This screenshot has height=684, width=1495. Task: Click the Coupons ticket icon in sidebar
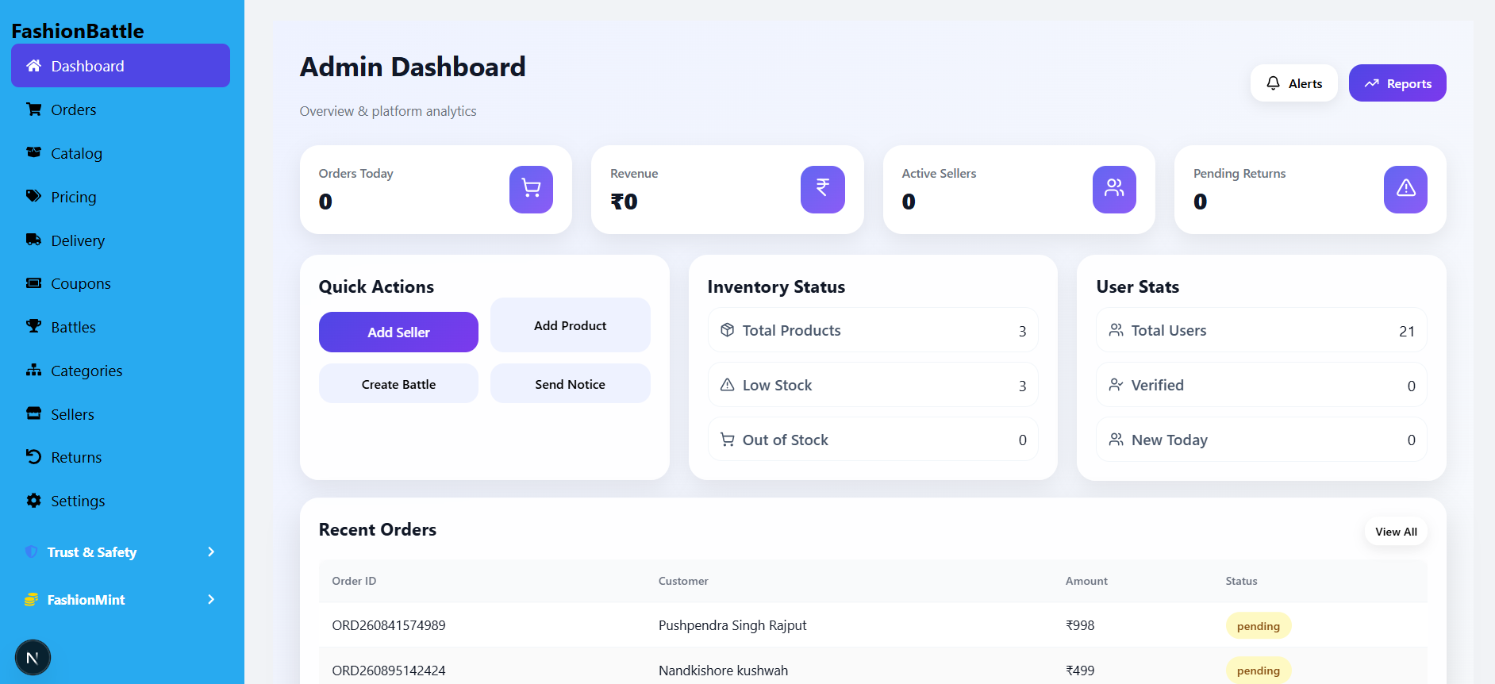(x=33, y=283)
